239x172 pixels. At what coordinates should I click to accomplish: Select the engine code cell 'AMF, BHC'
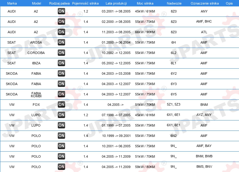(x=204, y=21)
